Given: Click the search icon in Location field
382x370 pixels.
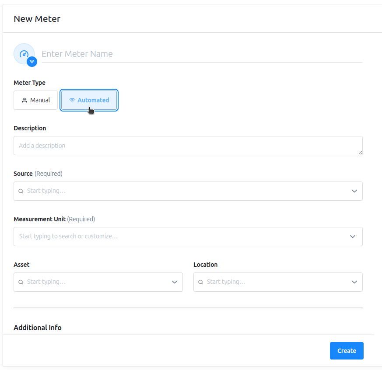Looking at the screenshot, I should click(200, 282).
